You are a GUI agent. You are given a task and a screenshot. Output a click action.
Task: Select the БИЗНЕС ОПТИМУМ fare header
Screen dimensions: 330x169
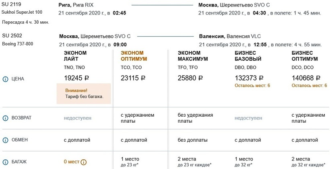(x=305, y=56)
